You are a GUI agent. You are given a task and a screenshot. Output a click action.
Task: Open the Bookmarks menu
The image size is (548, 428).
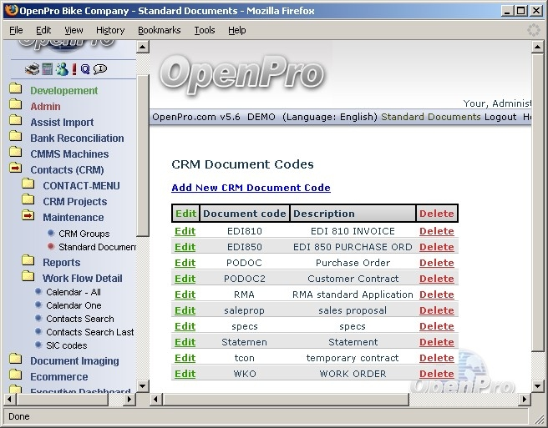[159, 30]
